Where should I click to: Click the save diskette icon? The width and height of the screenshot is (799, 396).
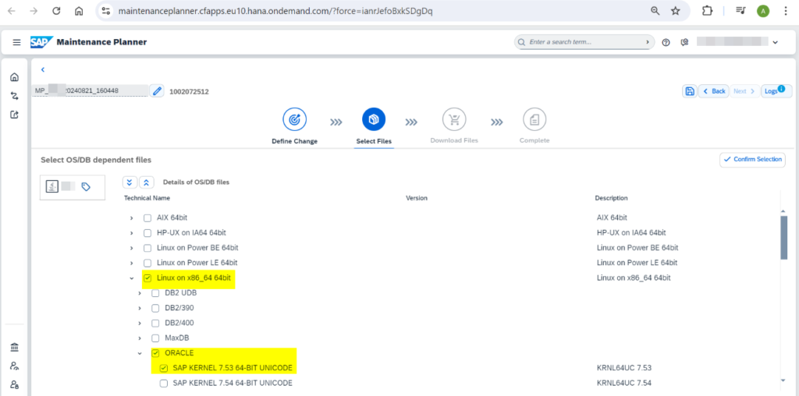click(x=690, y=91)
